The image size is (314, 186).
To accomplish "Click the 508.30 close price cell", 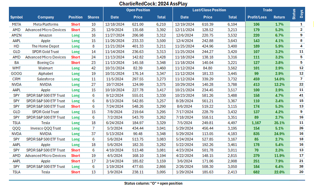I will tap(208, 167).
